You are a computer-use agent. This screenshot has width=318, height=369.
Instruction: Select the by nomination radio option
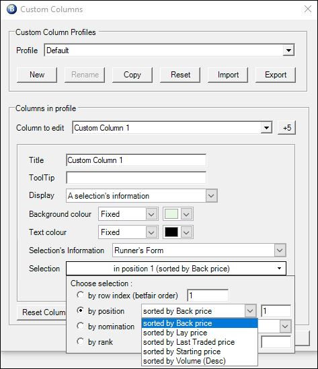click(81, 326)
